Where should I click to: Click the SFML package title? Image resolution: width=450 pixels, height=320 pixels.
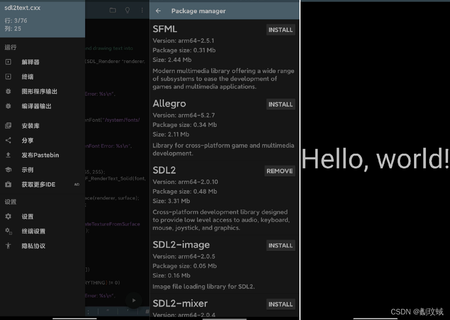point(165,29)
